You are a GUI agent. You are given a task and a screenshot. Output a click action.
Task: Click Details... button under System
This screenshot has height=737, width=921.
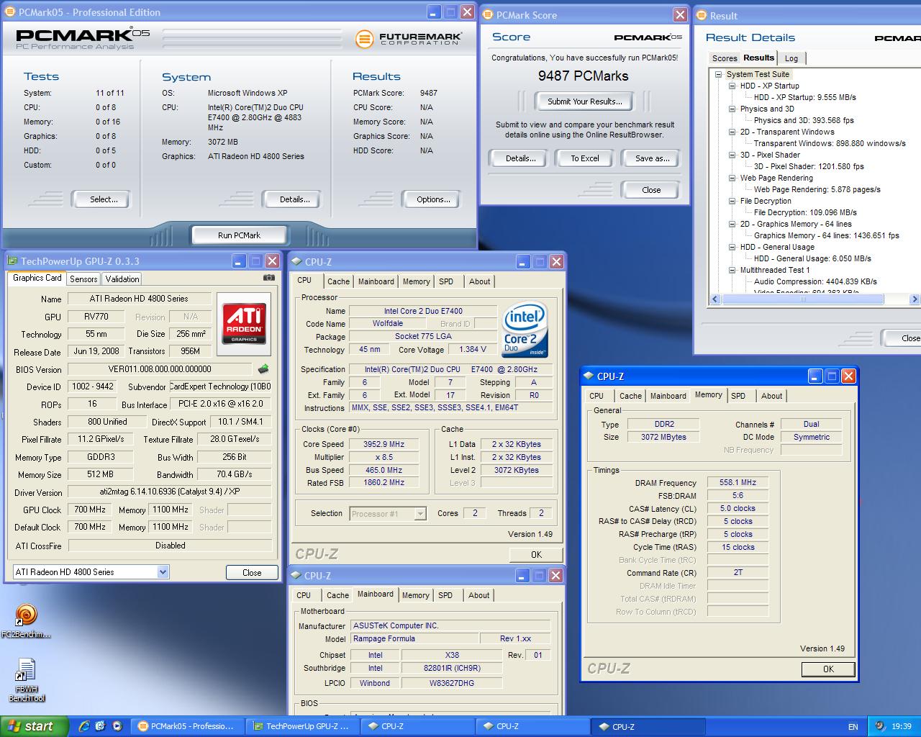294,199
